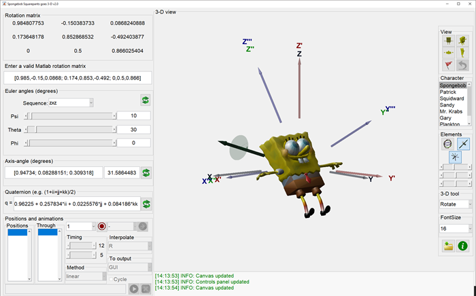This screenshot has width=476, height=296.
Task: Pick Sandy from the Character list
Action: [x=447, y=105]
